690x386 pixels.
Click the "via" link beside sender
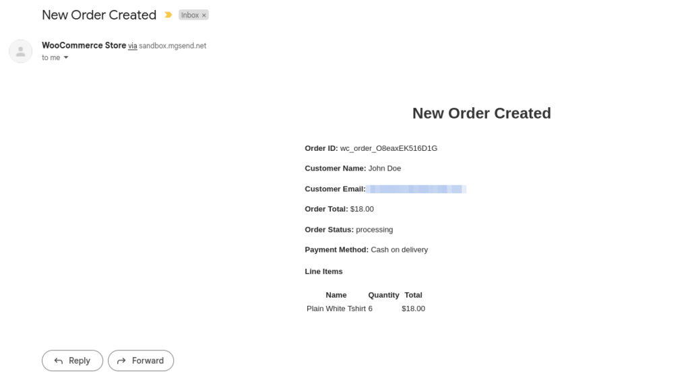pyautogui.click(x=133, y=46)
